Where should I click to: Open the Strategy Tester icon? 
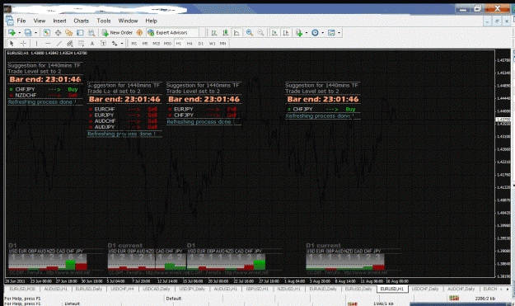coord(91,32)
